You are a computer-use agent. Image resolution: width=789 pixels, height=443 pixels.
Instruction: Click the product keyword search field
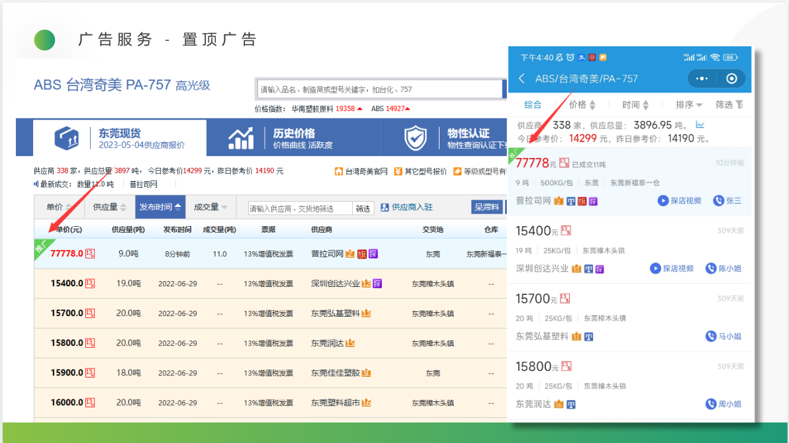(x=379, y=89)
